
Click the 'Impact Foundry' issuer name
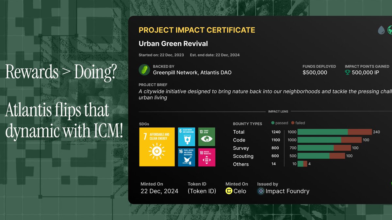(x=287, y=191)
